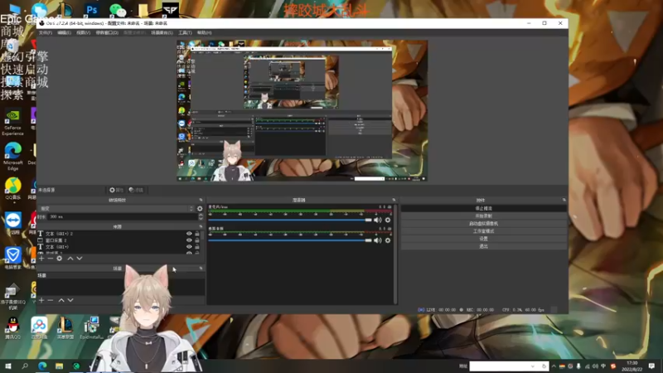The width and height of the screenshot is (663, 373).
Task: Adjust the 麦克风/Aux volume slider
Action: [x=289, y=220]
